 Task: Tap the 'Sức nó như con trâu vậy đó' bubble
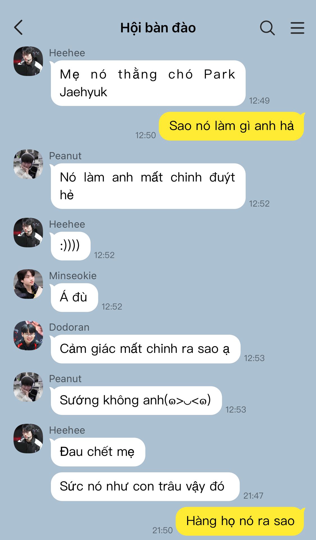click(x=145, y=487)
